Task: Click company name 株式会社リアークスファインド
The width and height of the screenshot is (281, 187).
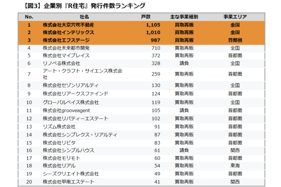Action: (75, 94)
